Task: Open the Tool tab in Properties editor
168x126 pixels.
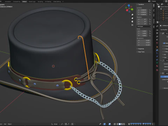Action: point(157,26)
